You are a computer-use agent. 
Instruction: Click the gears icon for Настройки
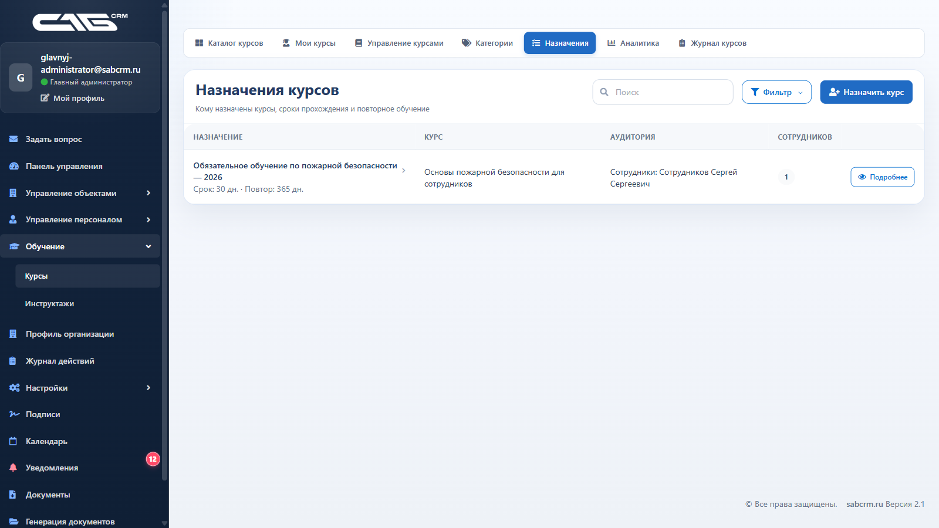tap(14, 388)
